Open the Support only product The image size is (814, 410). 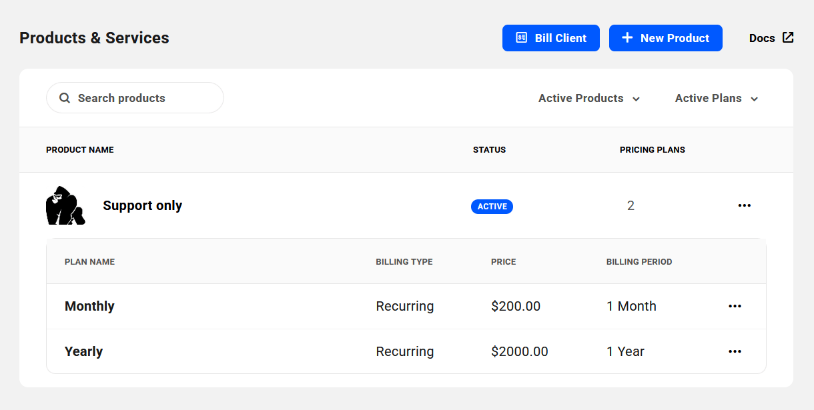coord(142,205)
